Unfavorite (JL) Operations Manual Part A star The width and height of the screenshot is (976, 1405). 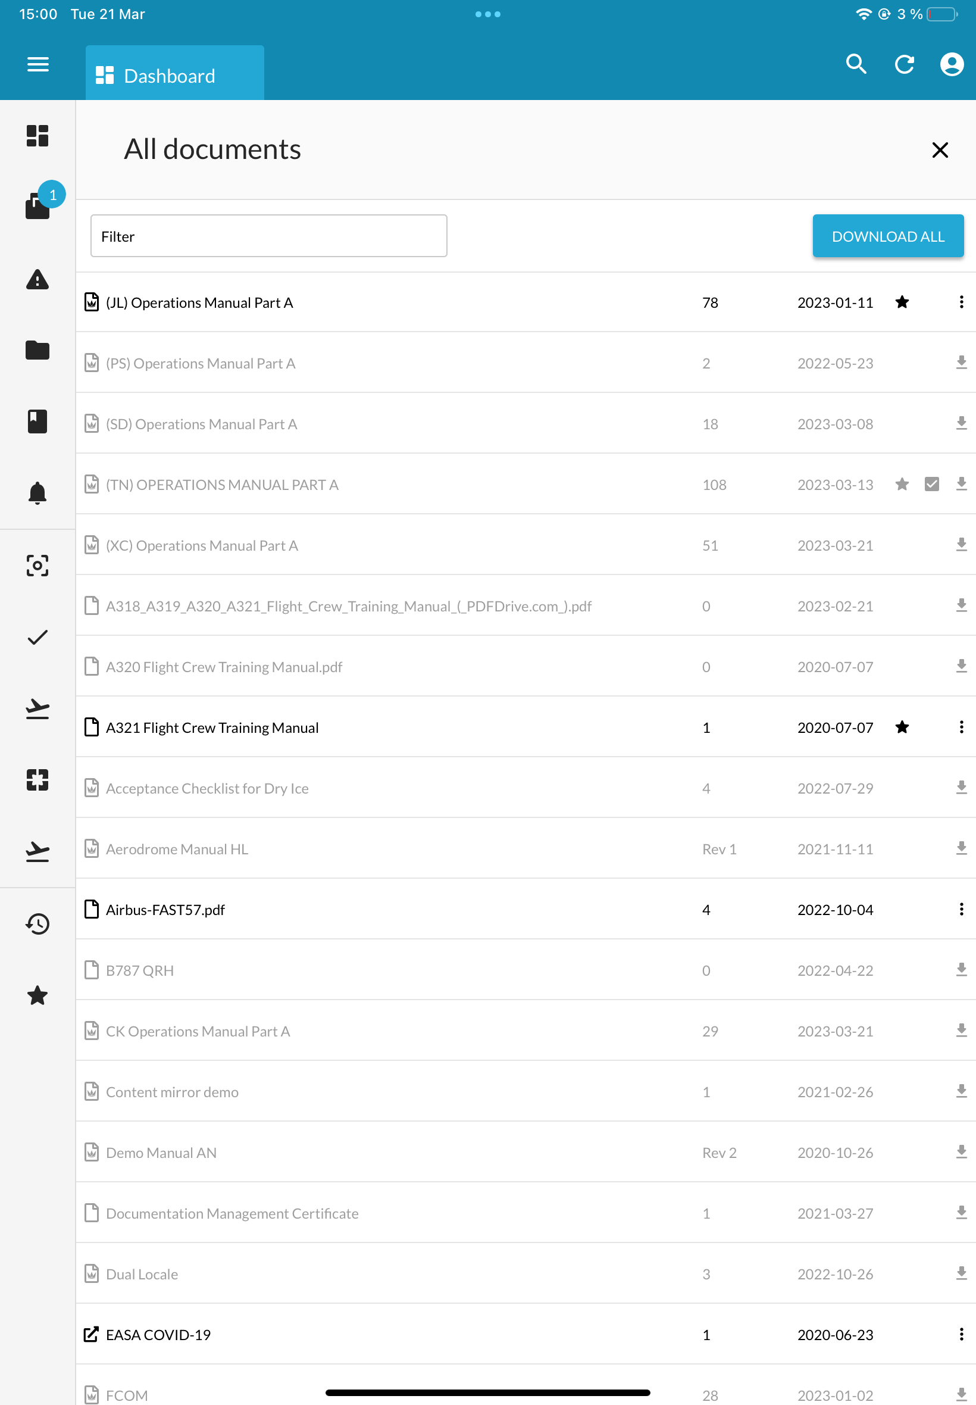click(x=902, y=302)
